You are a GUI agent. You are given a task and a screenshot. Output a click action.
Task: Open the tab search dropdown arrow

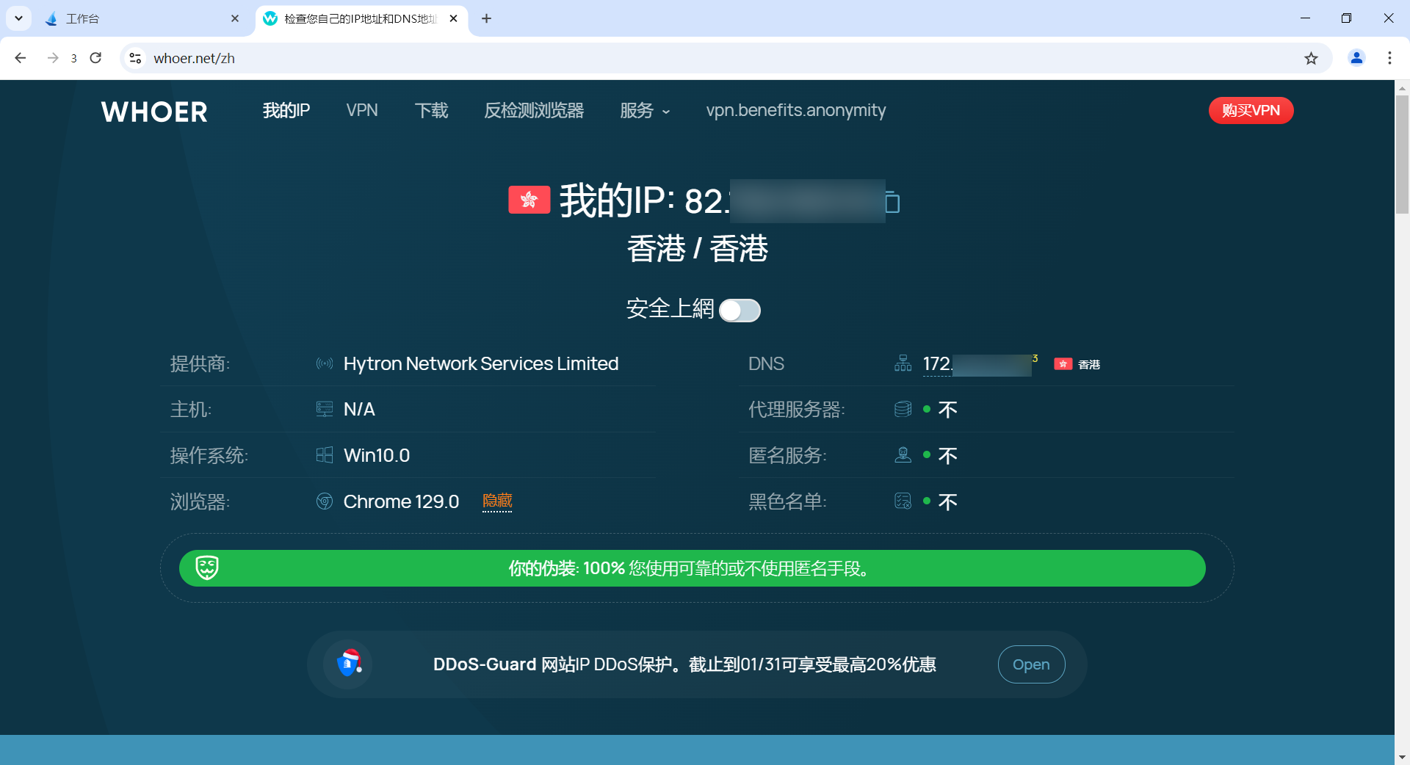(18, 18)
